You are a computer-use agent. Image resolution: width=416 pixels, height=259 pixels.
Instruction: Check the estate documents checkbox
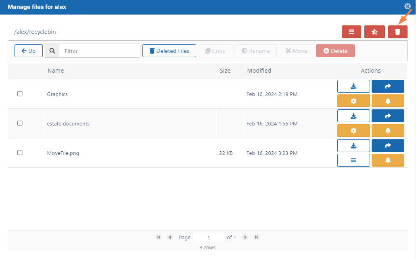pyautogui.click(x=20, y=123)
